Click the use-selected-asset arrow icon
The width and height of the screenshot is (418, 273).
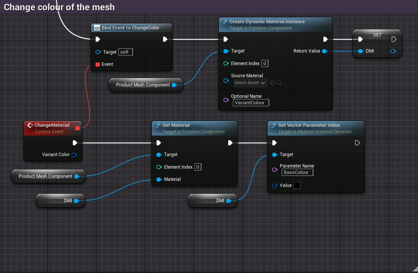[272, 83]
